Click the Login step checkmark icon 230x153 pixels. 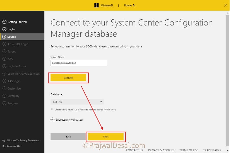point(4,29)
